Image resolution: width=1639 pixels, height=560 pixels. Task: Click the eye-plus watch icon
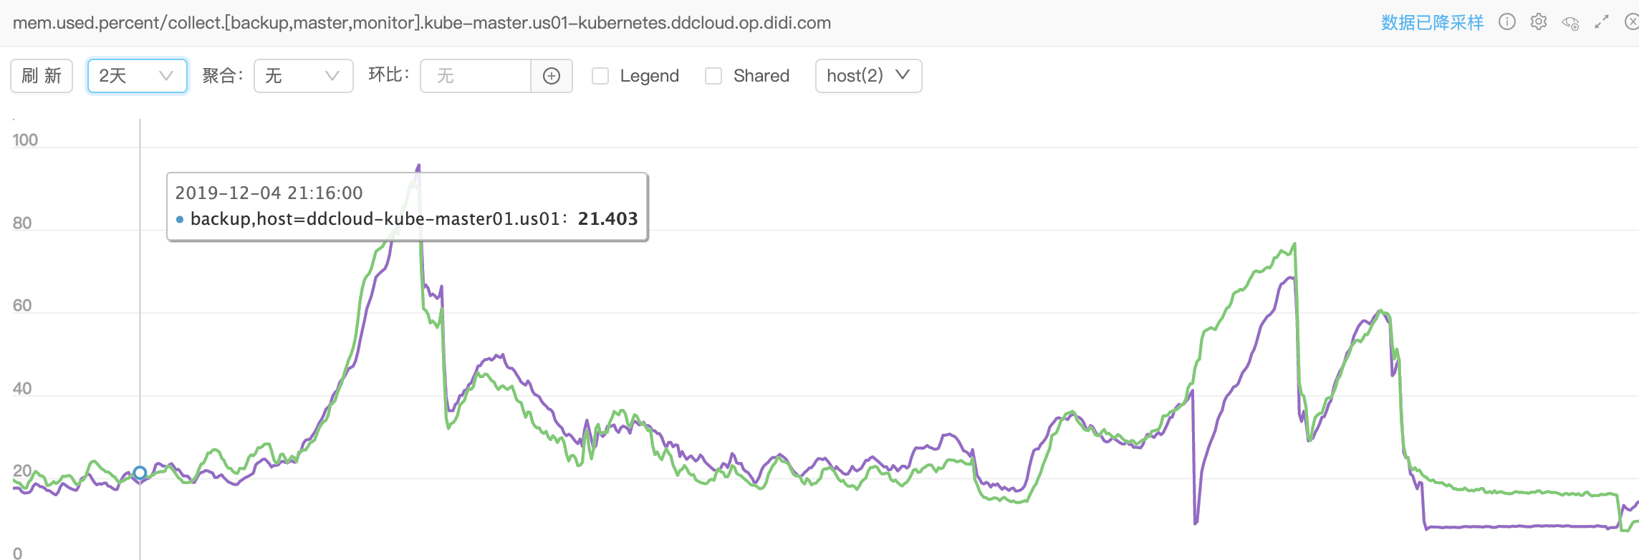tap(1570, 23)
